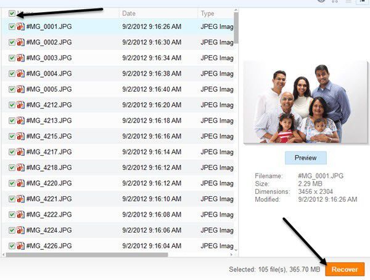Click the file icon of #MG_4218.JPG
This screenshot has width=370, height=280.
coord(20,167)
